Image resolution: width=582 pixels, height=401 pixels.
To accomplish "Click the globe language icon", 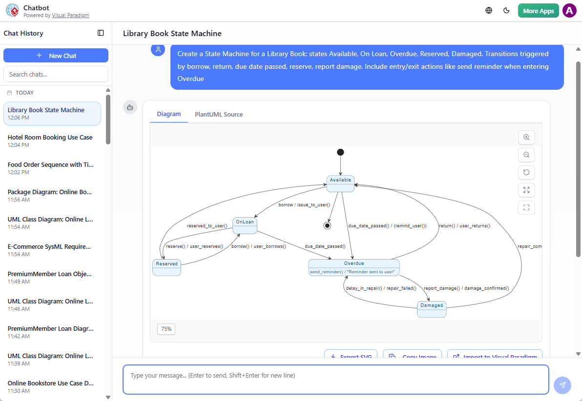I will coord(489,11).
